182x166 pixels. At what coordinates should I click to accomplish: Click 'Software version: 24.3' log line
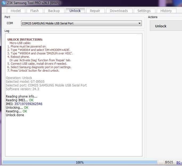(x=23, y=89)
